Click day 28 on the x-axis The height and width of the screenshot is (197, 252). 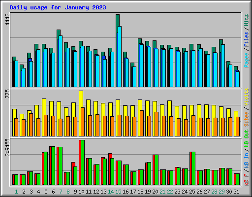pos(214,192)
